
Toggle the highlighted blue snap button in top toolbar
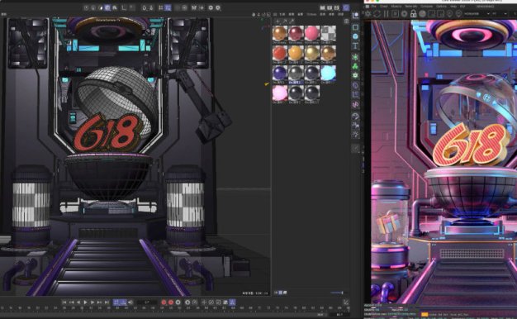tap(168, 7)
